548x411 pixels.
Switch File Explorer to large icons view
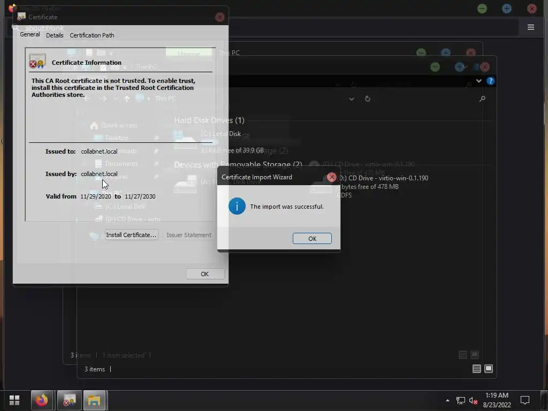489,369
